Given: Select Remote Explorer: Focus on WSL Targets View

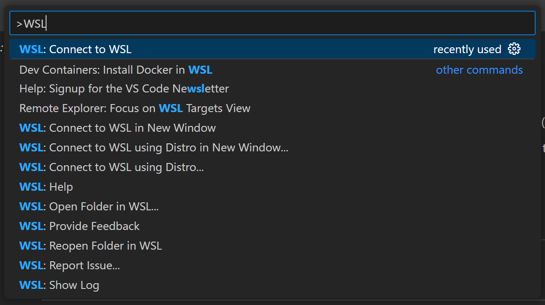Looking at the screenshot, I should pyautogui.click(x=135, y=109).
